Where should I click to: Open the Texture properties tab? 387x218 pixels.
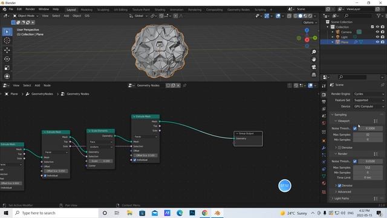(324, 192)
